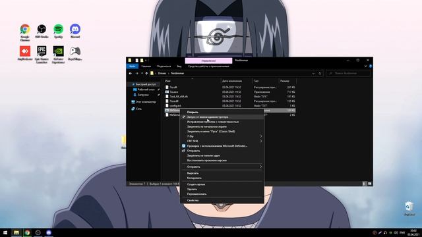Click the ENG language indicator

[402, 232]
